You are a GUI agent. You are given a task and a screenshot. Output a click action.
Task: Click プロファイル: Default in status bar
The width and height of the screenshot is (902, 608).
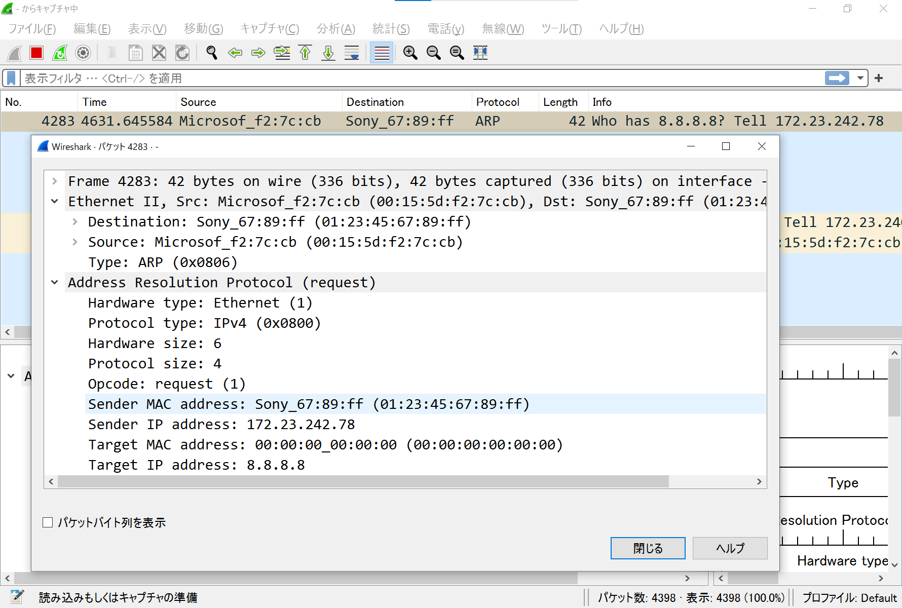[849, 597]
